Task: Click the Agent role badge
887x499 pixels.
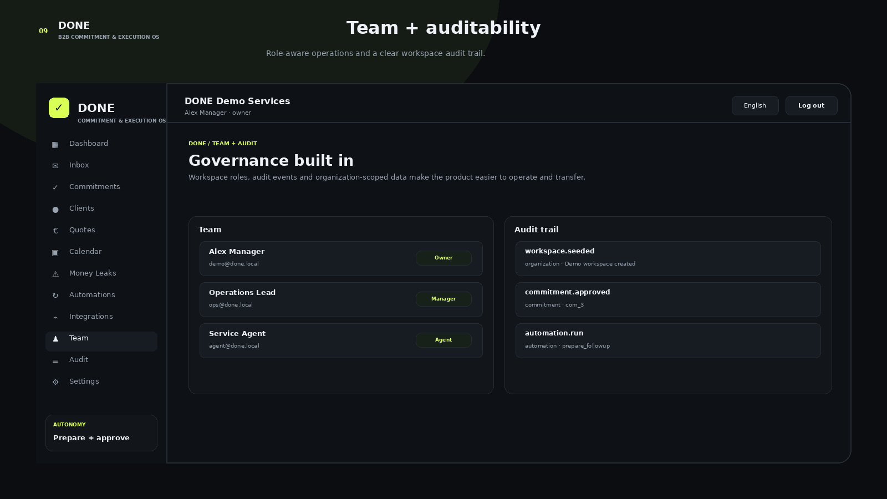Action: point(443,340)
